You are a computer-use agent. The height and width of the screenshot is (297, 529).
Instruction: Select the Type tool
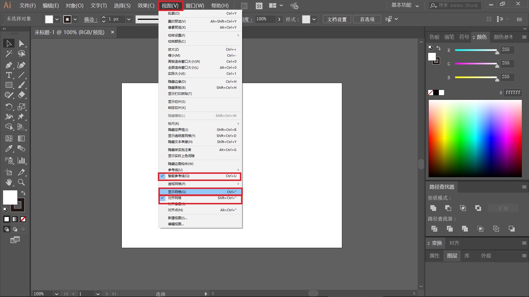9,75
